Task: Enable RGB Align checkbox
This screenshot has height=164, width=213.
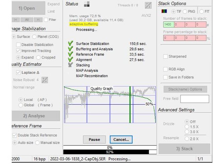Action: click(165, 69)
